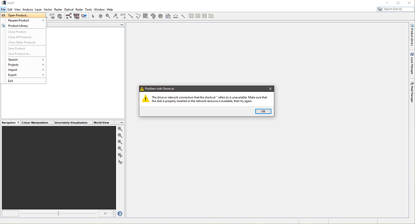The image size is (415, 224).
Task: Toggle synchronise views icon in Navigation
Action: [x=120, y=156]
